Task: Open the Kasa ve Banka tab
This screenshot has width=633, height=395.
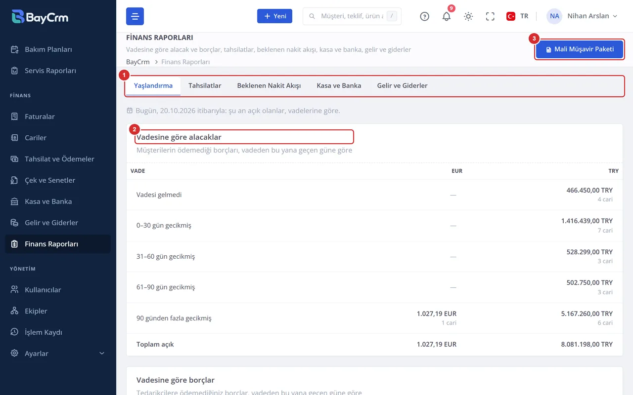Action: click(339, 85)
